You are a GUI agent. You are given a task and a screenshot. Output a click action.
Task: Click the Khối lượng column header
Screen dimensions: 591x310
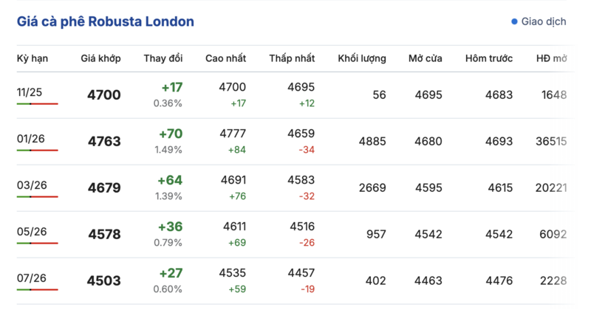pyautogui.click(x=362, y=58)
